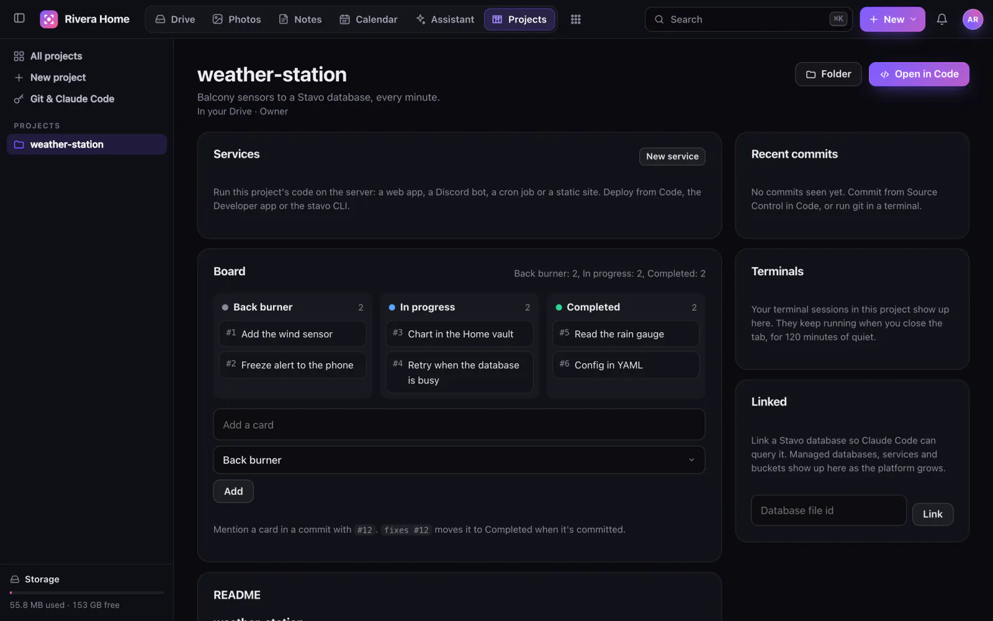Click the New service button
The height and width of the screenshot is (621, 993).
tap(672, 156)
